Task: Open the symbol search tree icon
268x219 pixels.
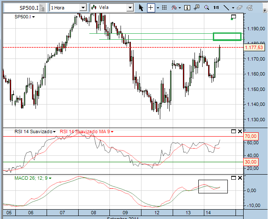Action: tap(42, 8)
